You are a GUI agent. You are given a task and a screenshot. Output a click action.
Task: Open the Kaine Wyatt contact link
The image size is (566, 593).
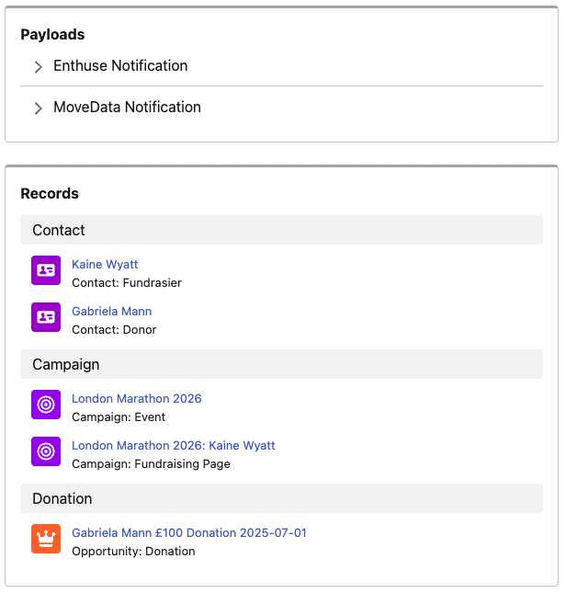[105, 265]
